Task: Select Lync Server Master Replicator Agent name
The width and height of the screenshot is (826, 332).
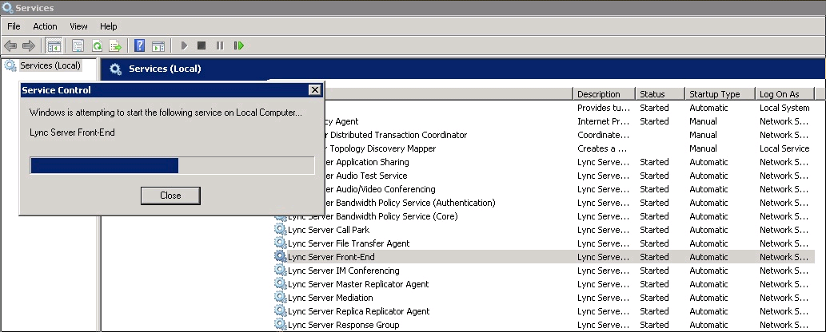Action: pyautogui.click(x=358, y=284)
